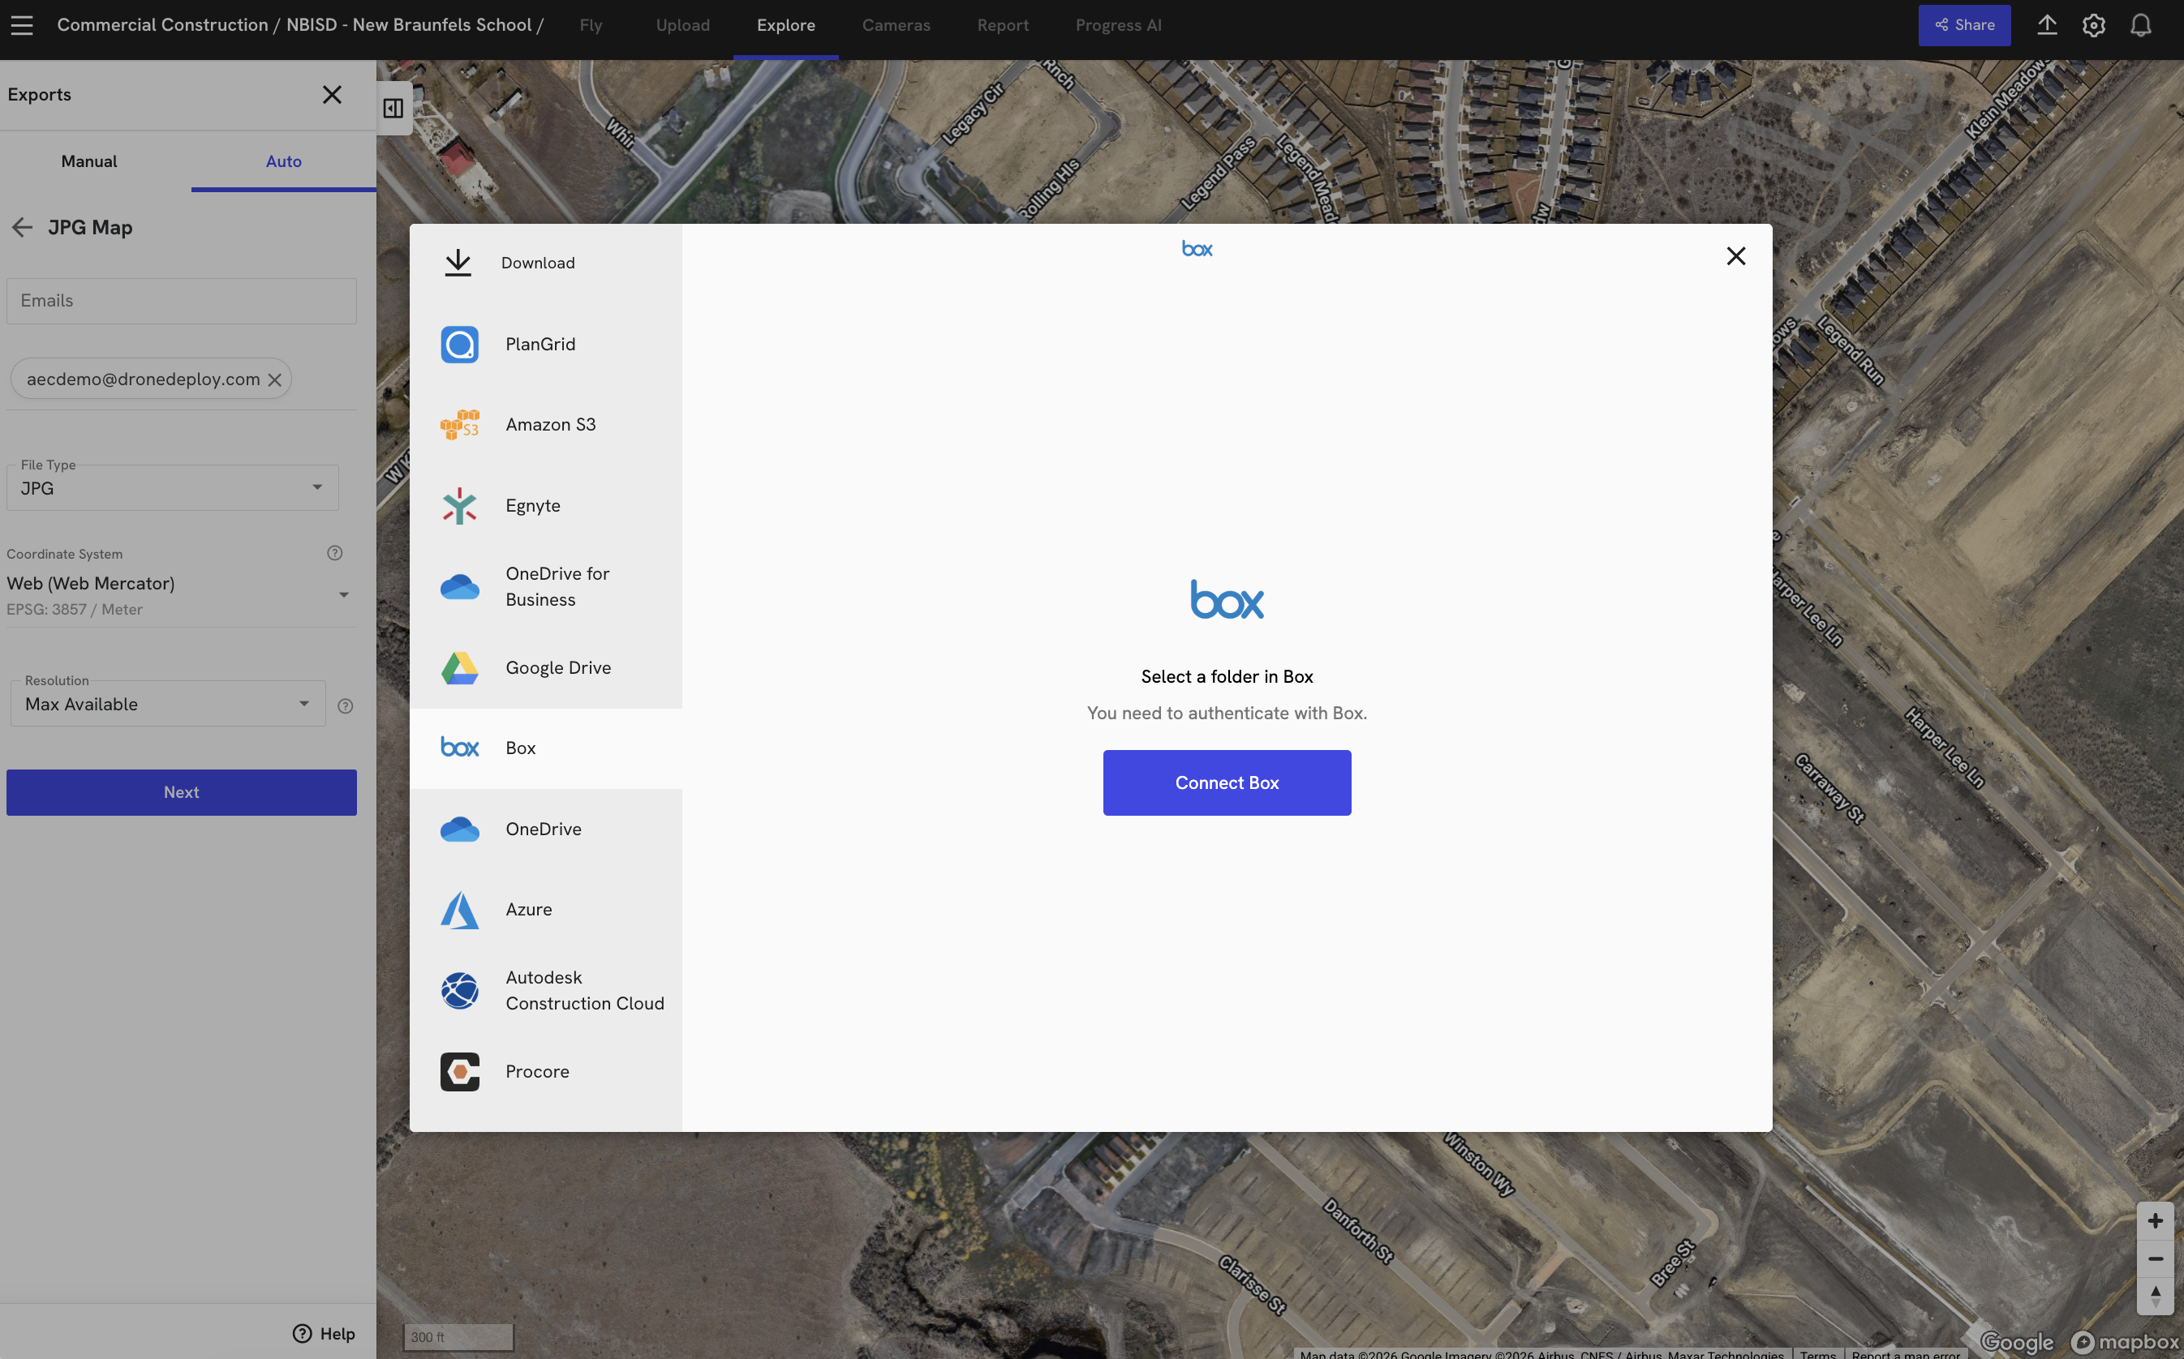Open the File Type JPG dropdown
This screenshot has width=2184, height=1359.
[173, 488]
